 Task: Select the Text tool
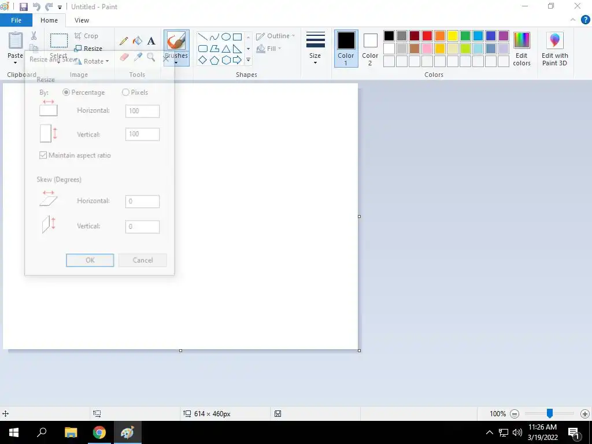[x=151, y=41]
